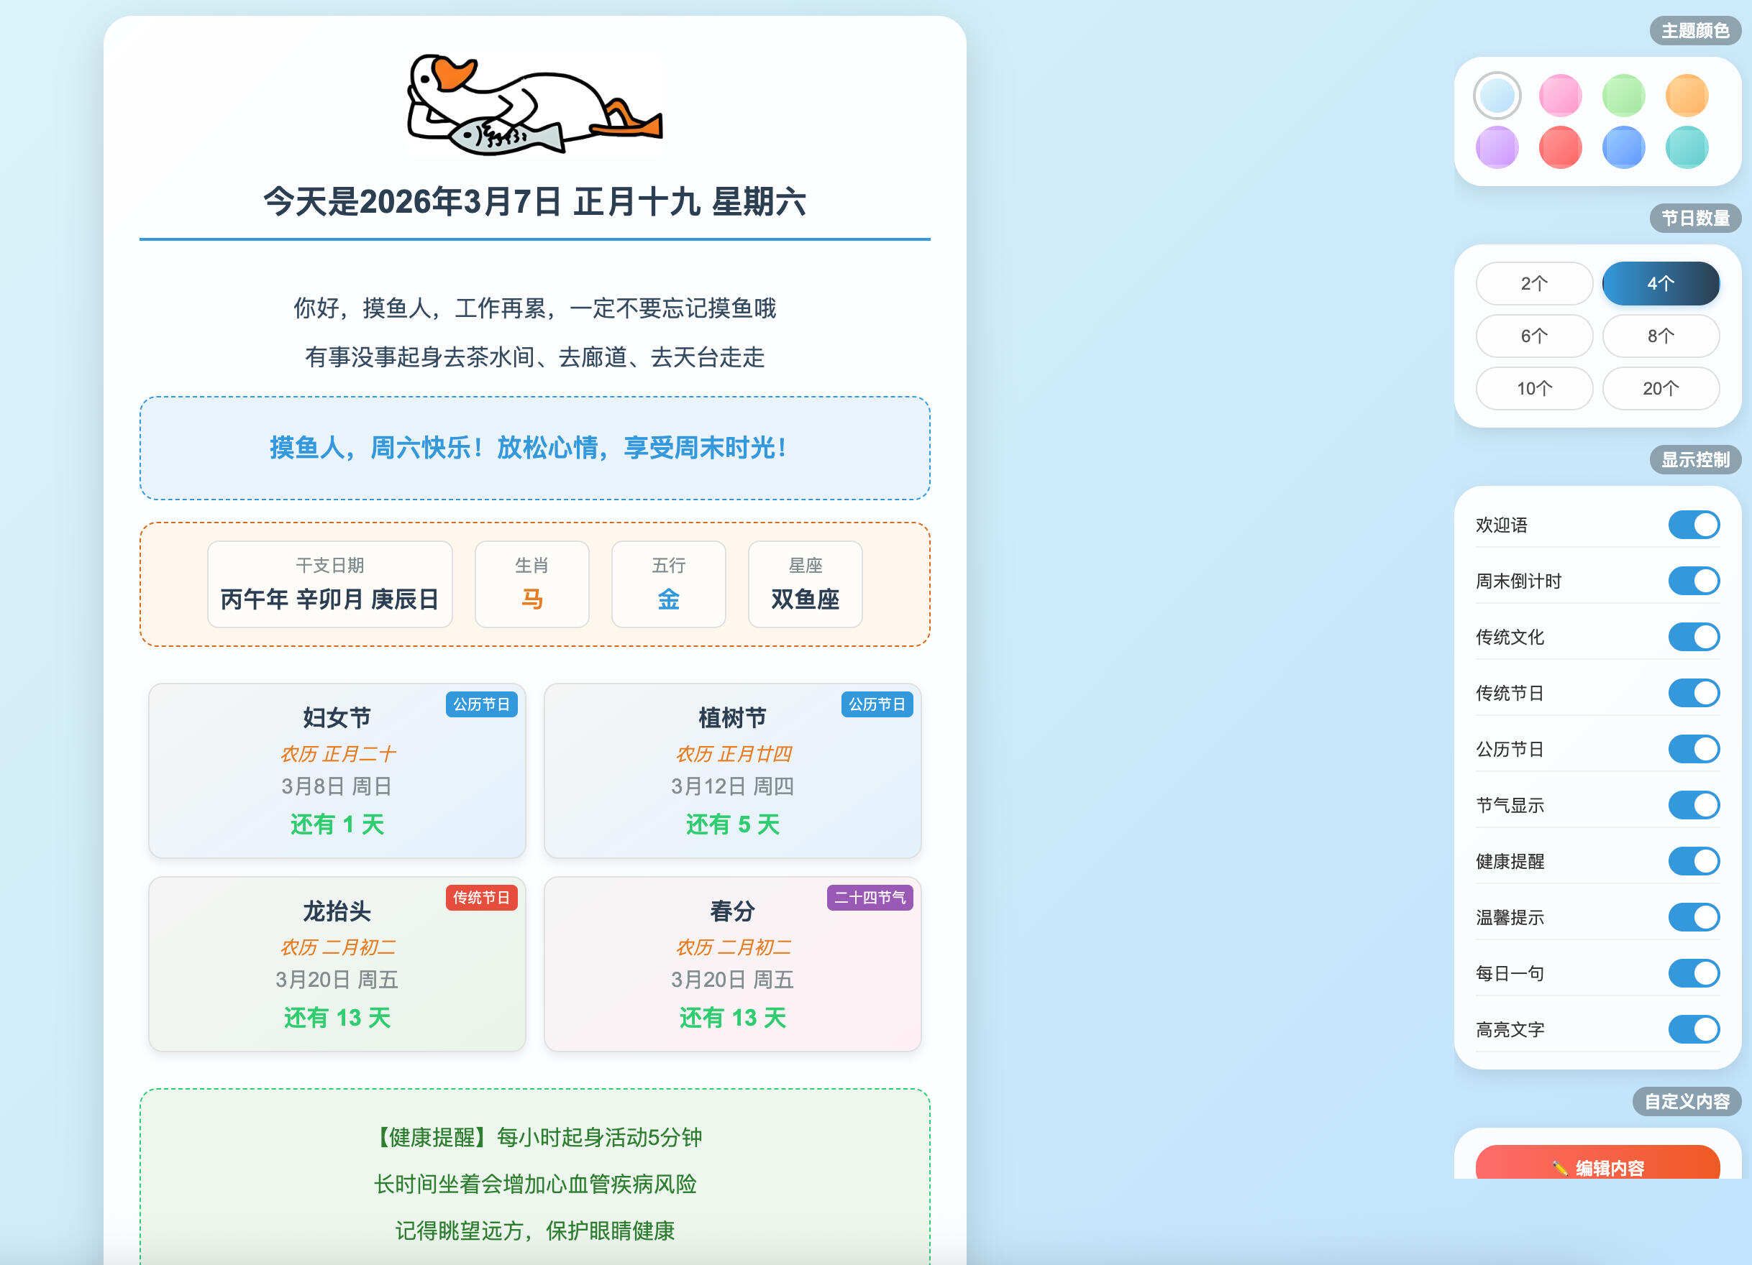Click the duck mascot illustration
The image size is (1752, 1265).
[x=535, y=106]
